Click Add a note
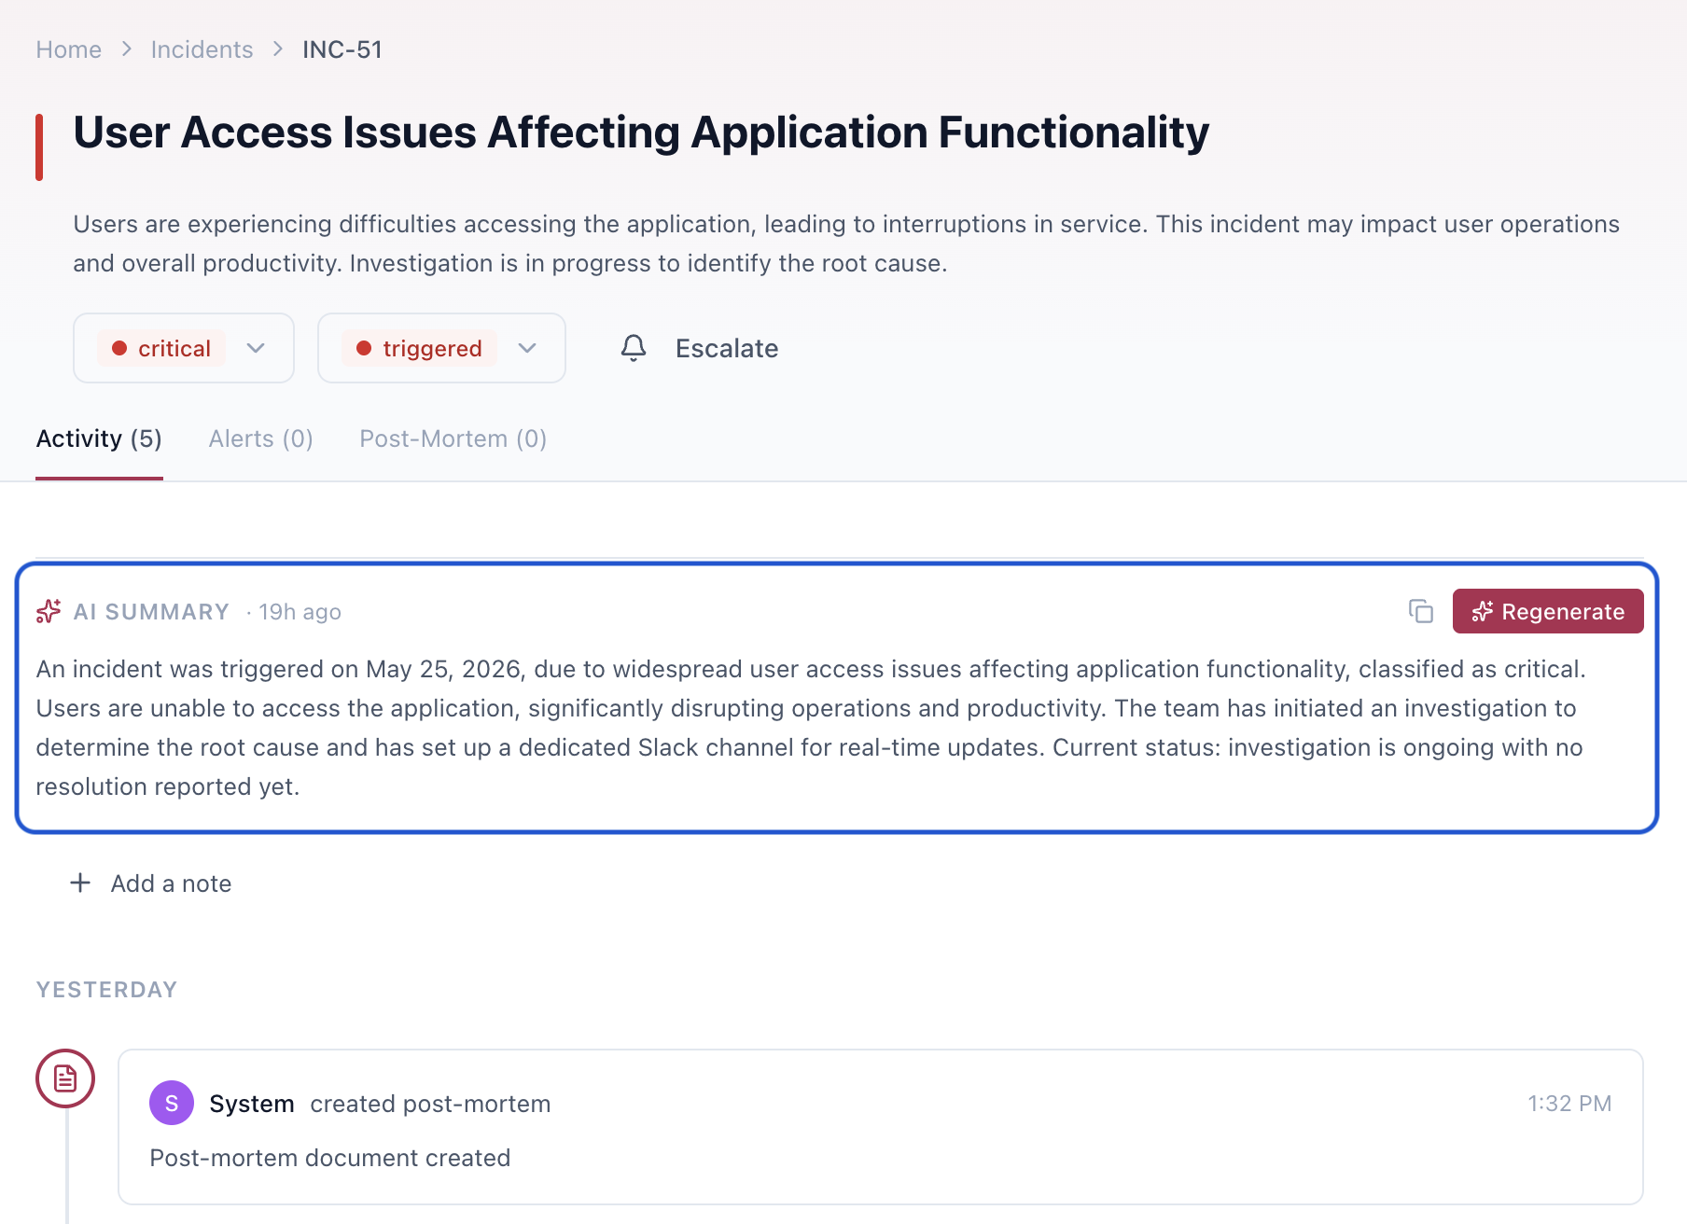The image size is (1687, 1224). click(x=172, y=883)
